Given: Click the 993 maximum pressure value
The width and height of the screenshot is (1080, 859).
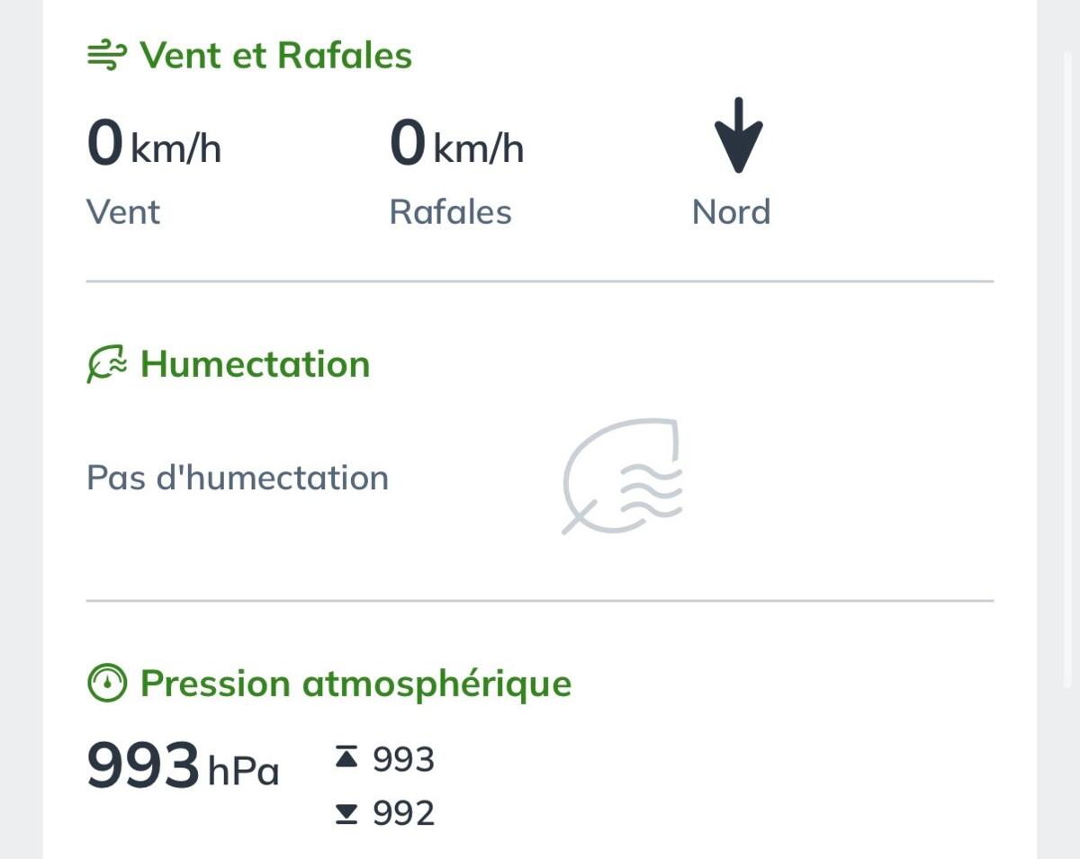Looking at the screenshot, I should click(x=403, y=760).
